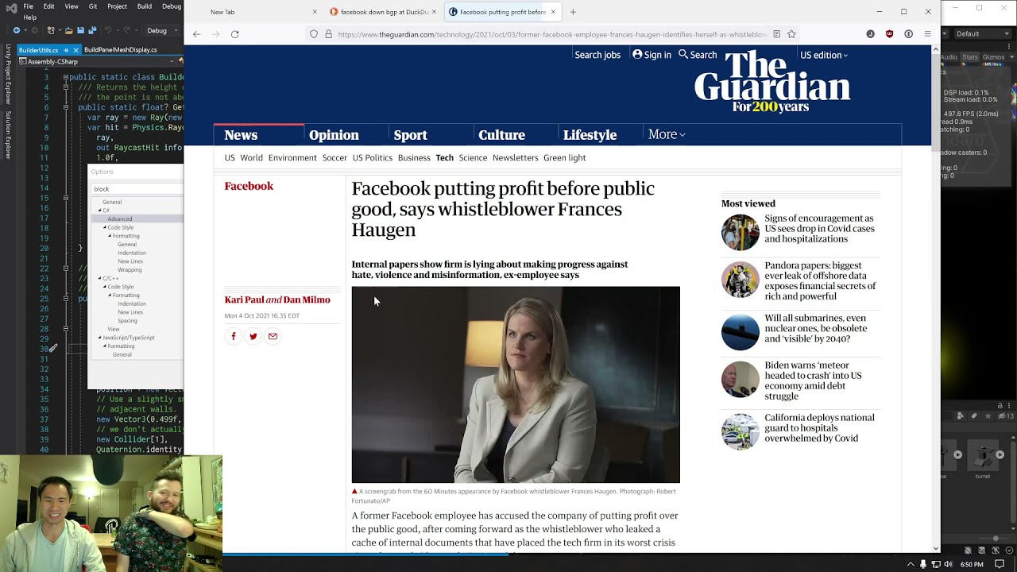The width and height of the screenshot is (1017, 572).
Task: Play the turret asset preview
Action: (x=1000, y=454)
